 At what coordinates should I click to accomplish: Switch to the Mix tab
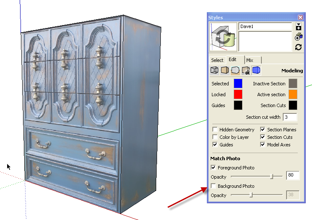point(250,60)
